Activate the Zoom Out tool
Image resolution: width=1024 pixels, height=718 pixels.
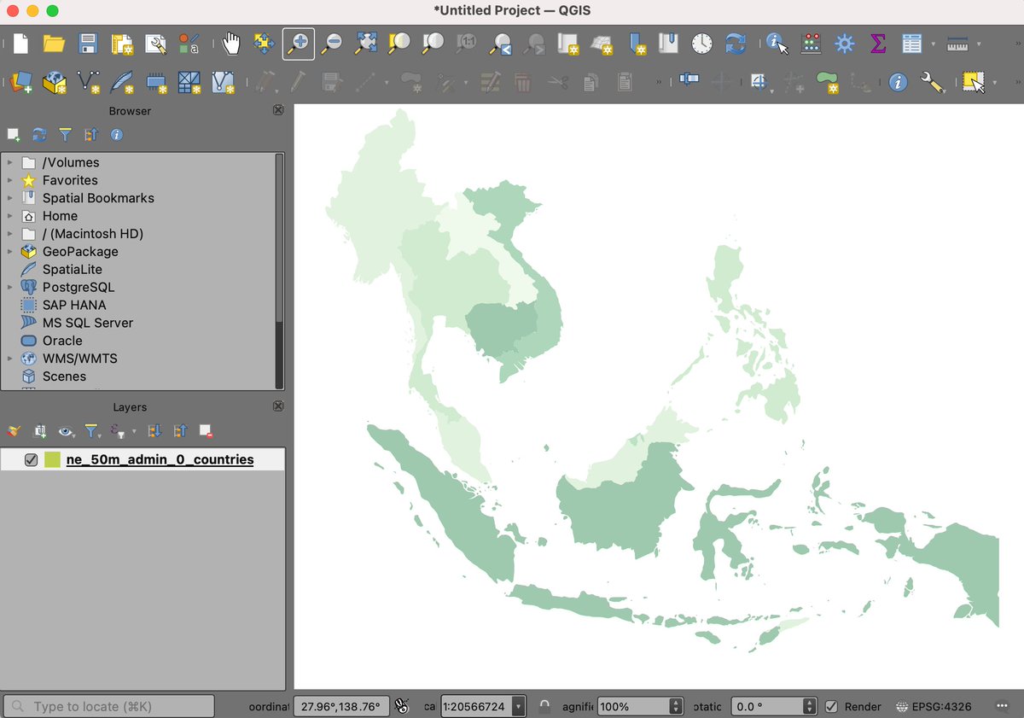click(x=332, y=43)
